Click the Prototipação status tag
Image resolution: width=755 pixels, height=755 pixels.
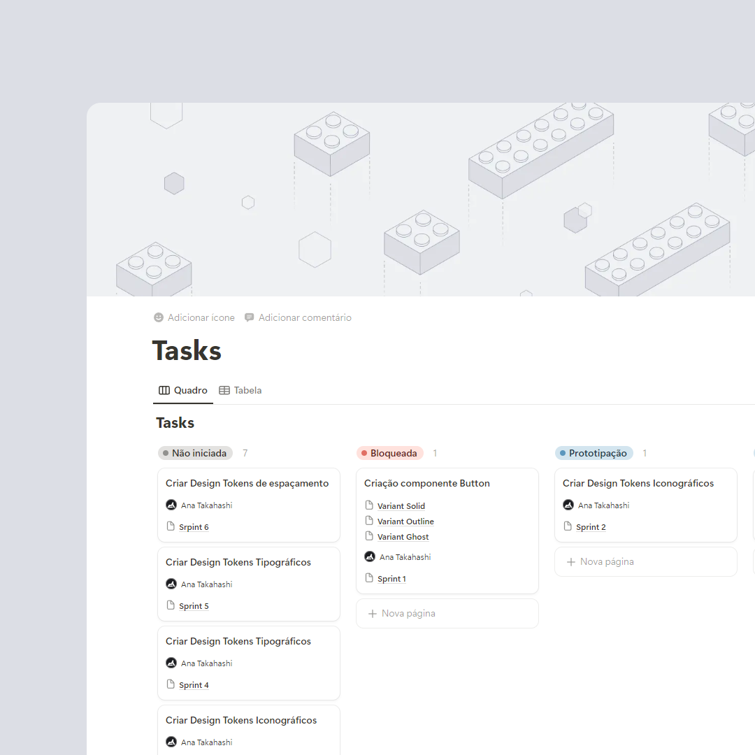(x=594, y=453)
